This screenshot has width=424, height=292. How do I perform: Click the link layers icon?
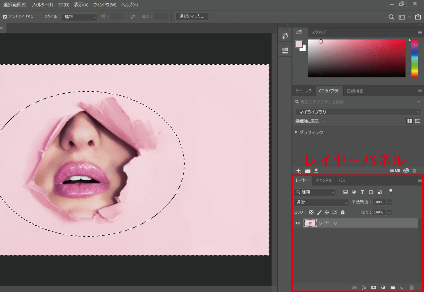click(x=354, y=287)
